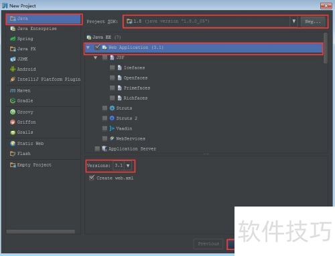Image resolution: width=335 pixels, height=256 pixels.
Task: Click the Java Enterprise icon
Action: tap(13, 29)
